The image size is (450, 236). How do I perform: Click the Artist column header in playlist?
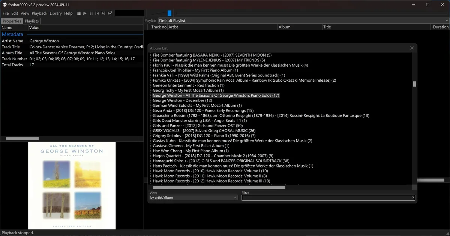(222, 27)
